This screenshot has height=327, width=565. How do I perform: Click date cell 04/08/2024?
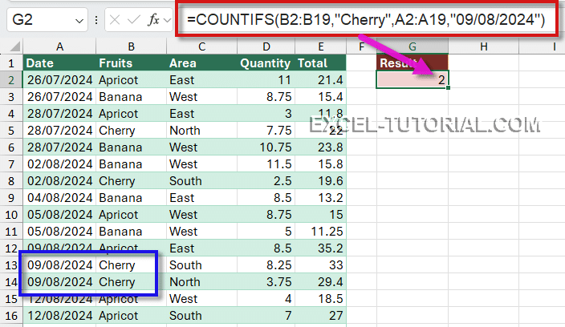point(59,197)
